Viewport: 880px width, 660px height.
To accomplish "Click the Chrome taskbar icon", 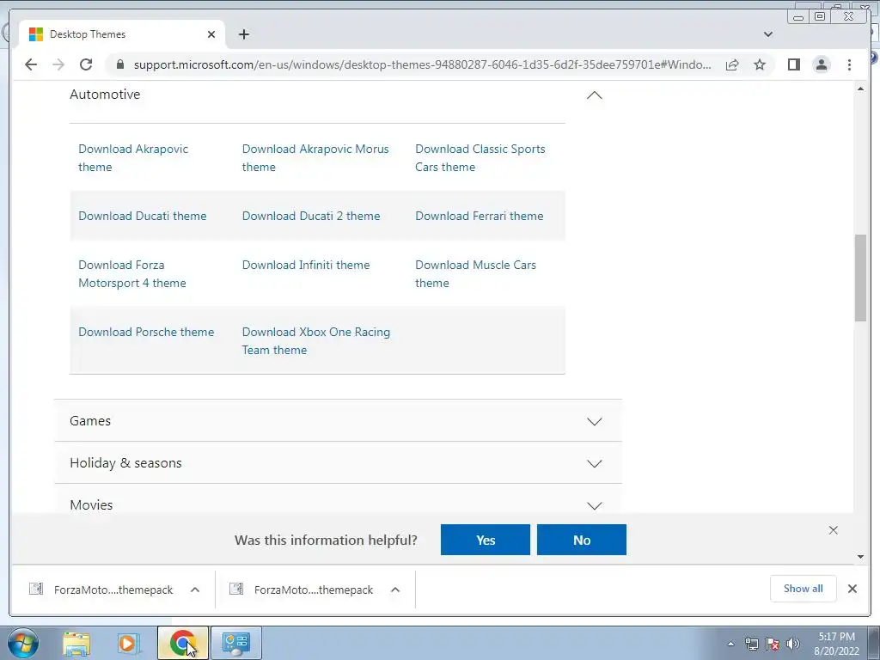I will 182,643.
